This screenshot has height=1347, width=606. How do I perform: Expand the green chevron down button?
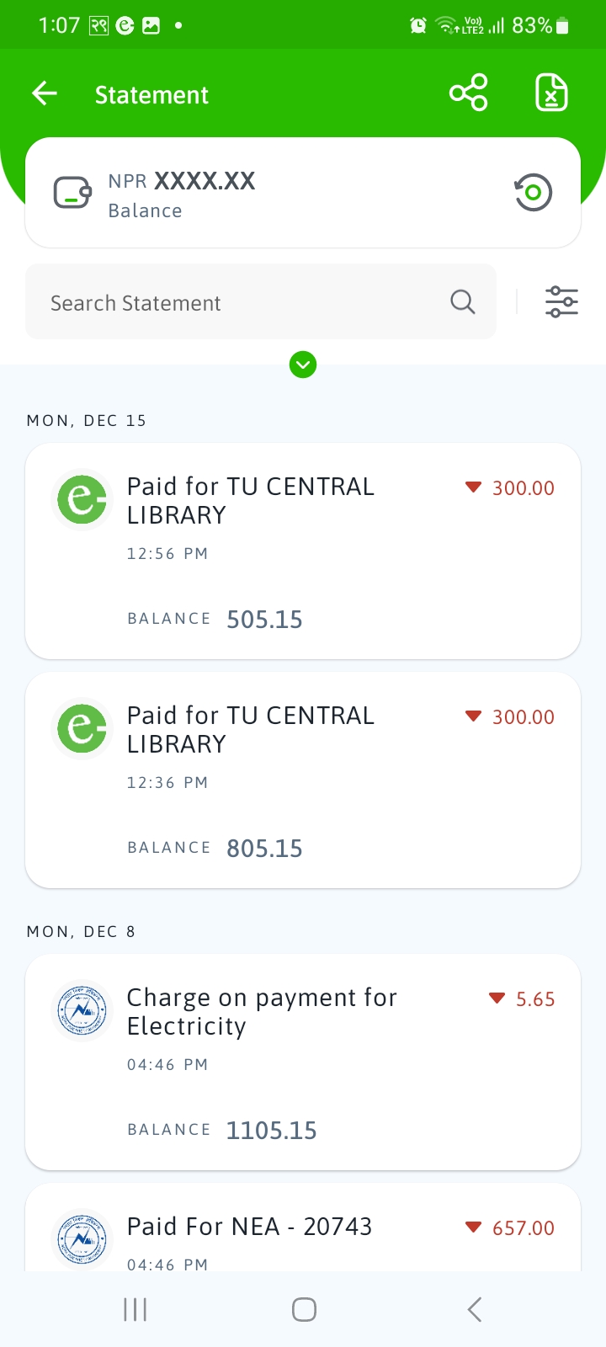tap(303, 365)
